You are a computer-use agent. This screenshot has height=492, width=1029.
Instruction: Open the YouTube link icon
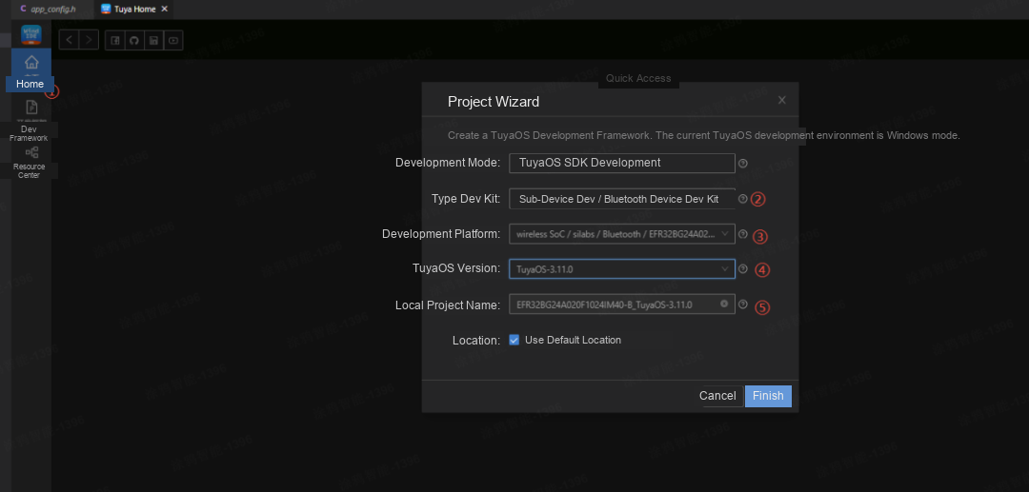pos(173,41)
